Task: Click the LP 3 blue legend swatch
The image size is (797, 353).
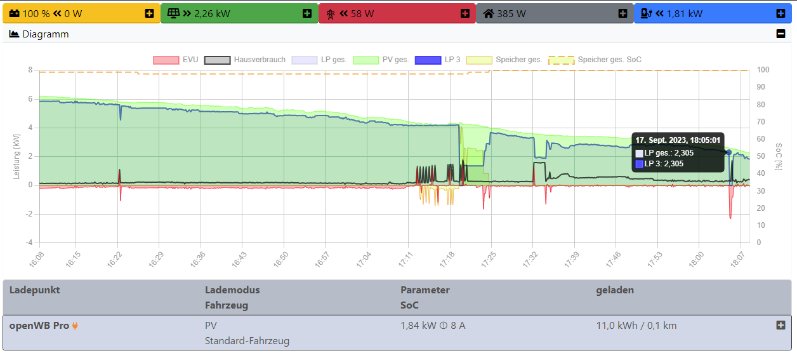Action: [428, 60]
